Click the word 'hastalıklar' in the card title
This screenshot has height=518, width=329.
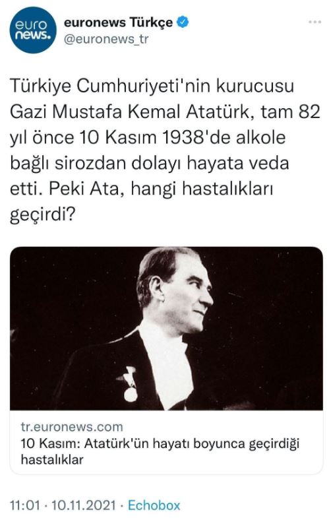[52, 459]
